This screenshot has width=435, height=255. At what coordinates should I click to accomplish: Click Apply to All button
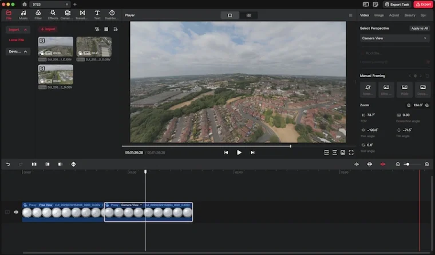[x=420, y=28]
